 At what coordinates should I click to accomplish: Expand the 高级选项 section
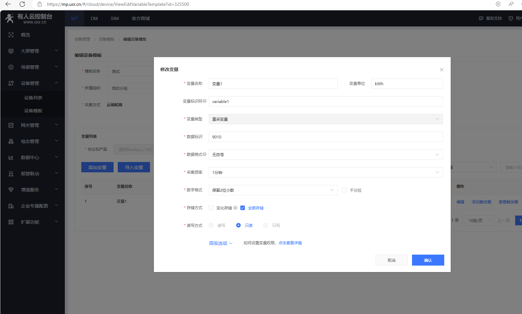point(221,243)
